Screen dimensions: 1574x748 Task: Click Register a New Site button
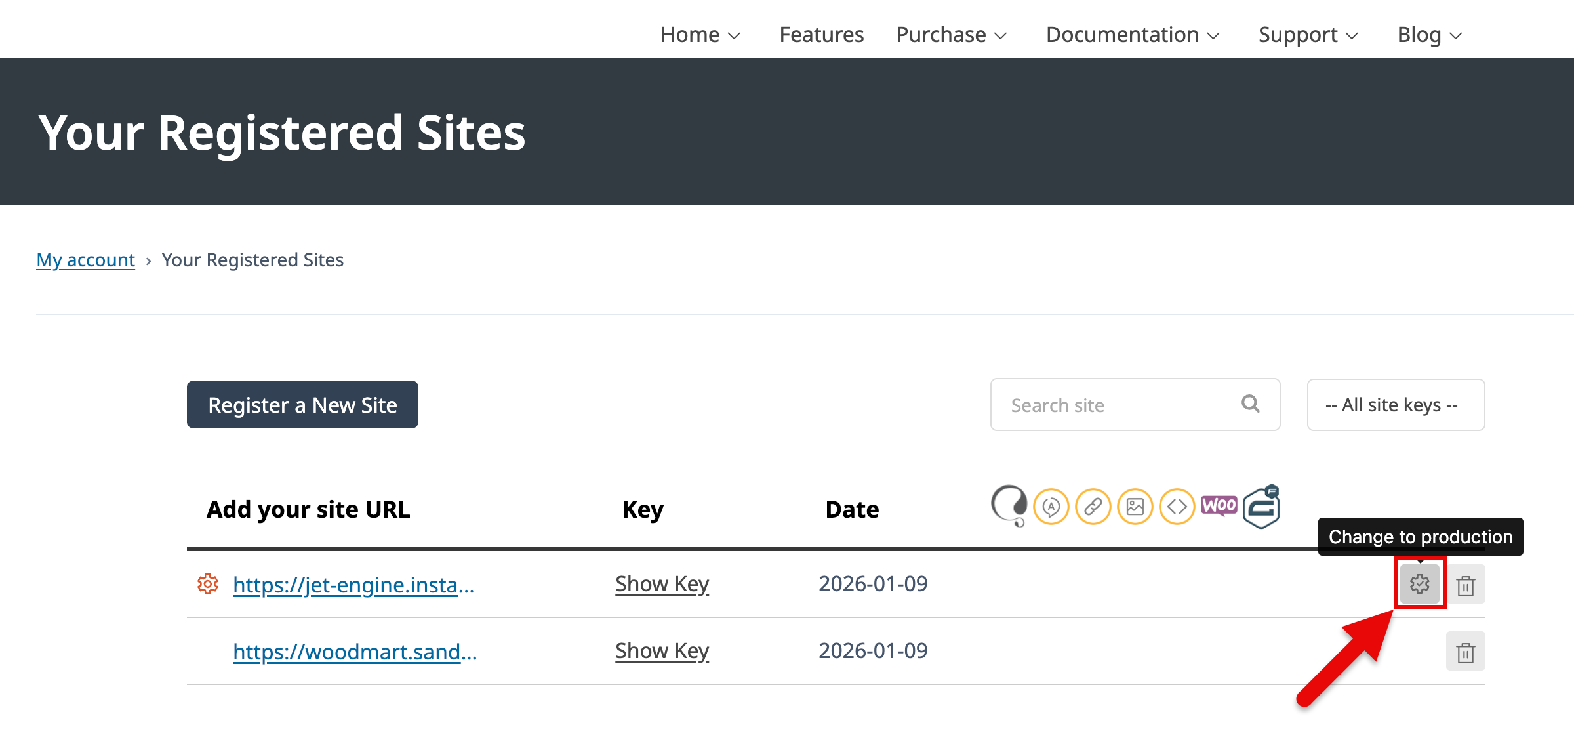click(x=302, y=405)
